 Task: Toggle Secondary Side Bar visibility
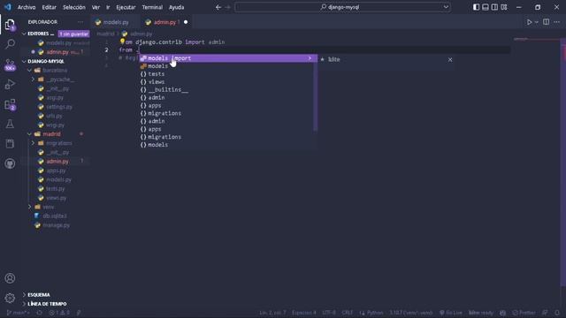[x=494, y=7]
